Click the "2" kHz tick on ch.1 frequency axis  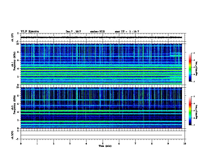[x=18, y=77]
